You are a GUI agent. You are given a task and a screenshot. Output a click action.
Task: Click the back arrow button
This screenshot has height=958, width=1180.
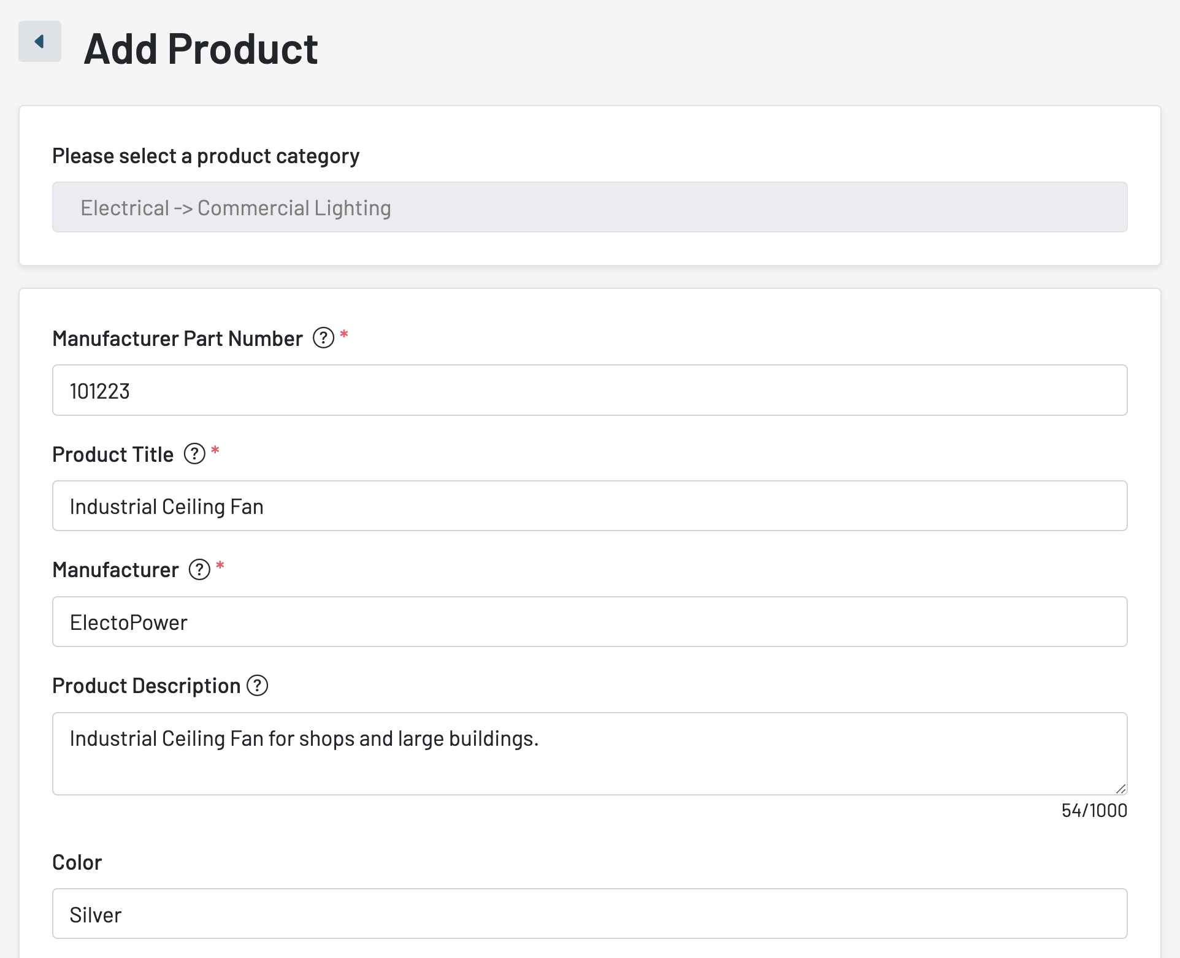[x=40, y=42]
